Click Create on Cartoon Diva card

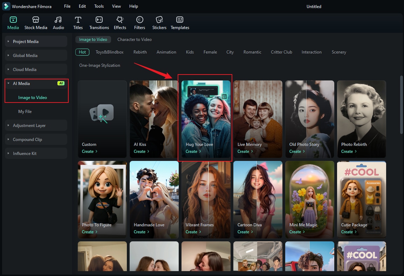click(x=245, y=232)
